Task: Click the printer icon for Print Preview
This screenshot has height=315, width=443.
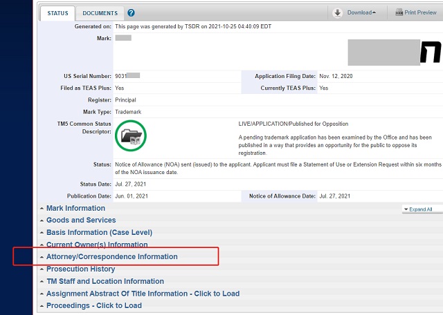Action: click(x=399, y=12)
